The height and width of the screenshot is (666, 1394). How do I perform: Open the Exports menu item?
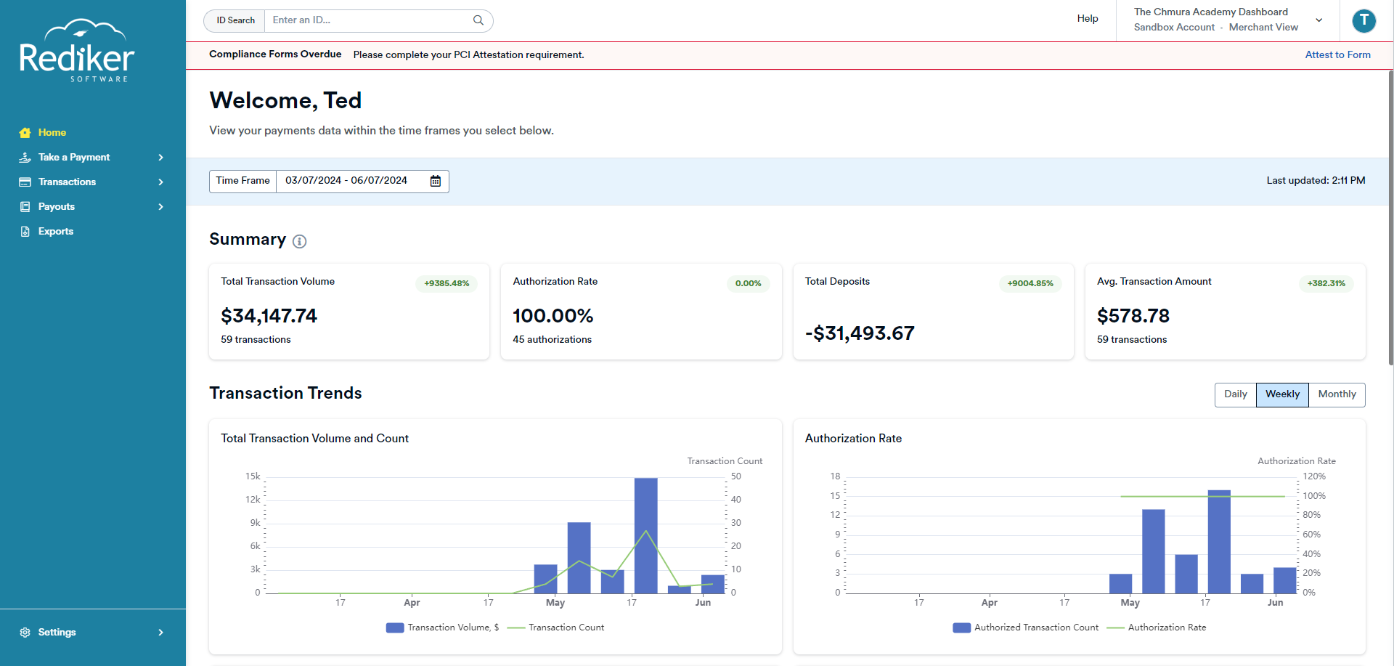55,231
